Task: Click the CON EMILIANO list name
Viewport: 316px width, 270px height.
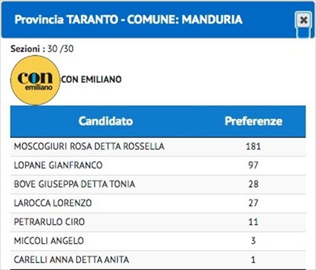Action: (x=91, y=79)
